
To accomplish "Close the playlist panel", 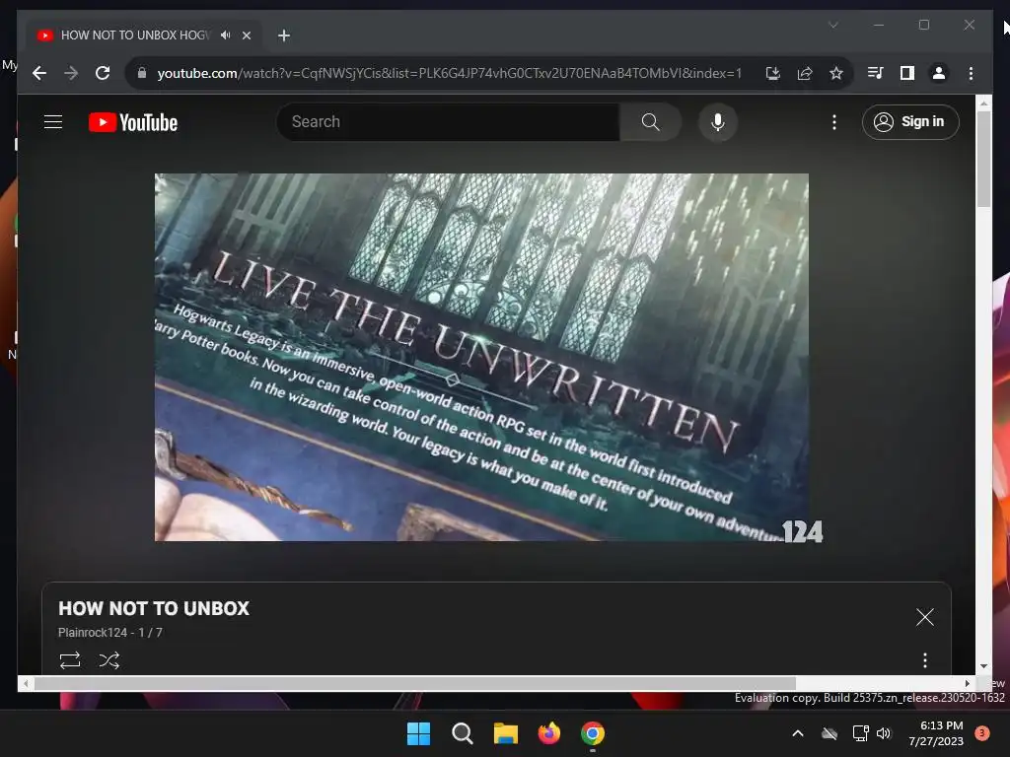I will tap(925, 617).
